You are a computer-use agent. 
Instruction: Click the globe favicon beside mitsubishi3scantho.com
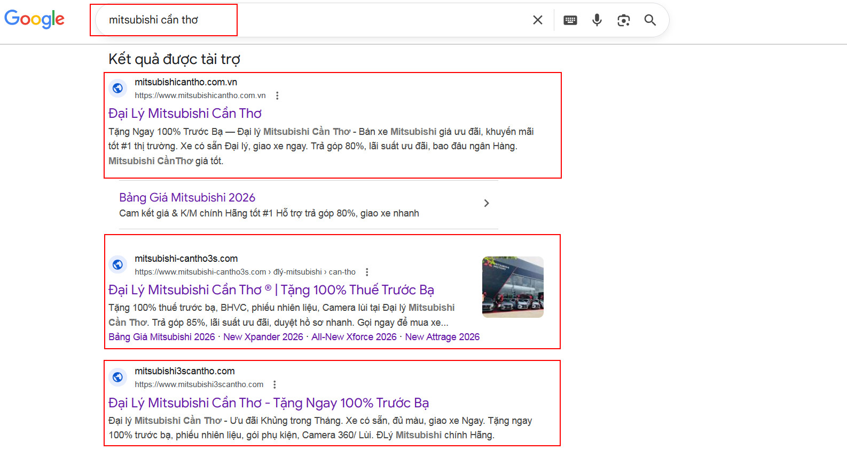(117, 377)
